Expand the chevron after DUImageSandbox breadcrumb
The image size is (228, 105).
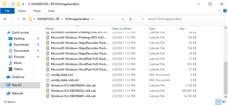[x=92, y=19]
